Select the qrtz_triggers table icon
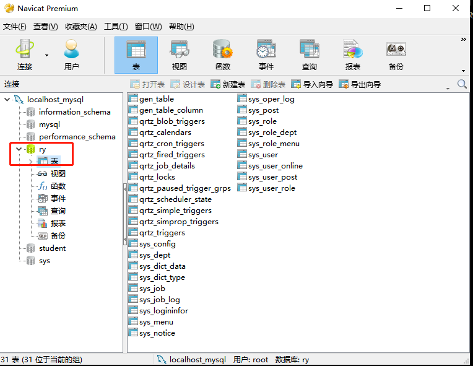 point(133,233)
